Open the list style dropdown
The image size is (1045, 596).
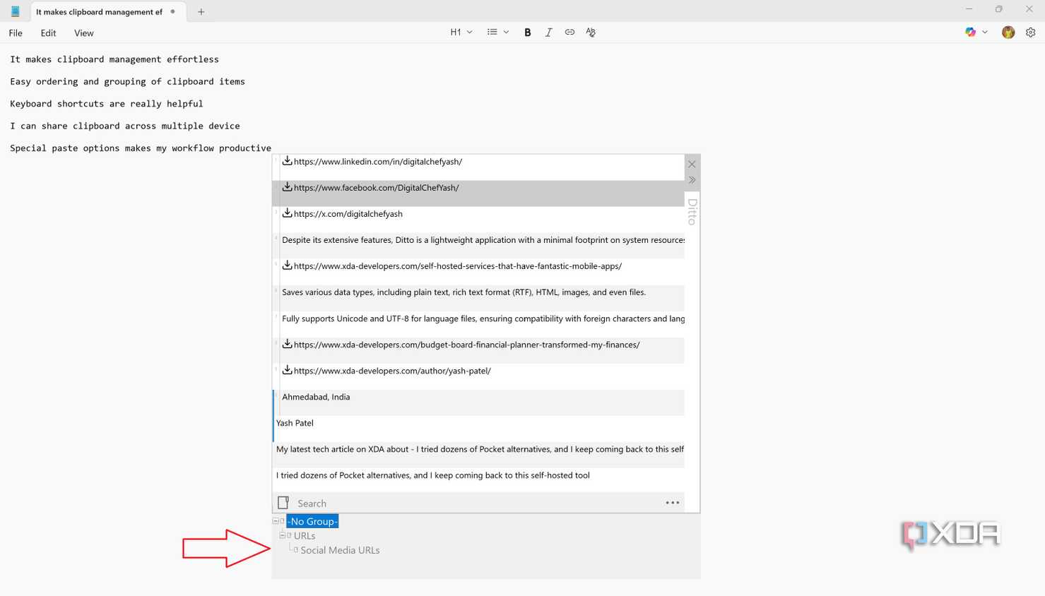point(498,32)
